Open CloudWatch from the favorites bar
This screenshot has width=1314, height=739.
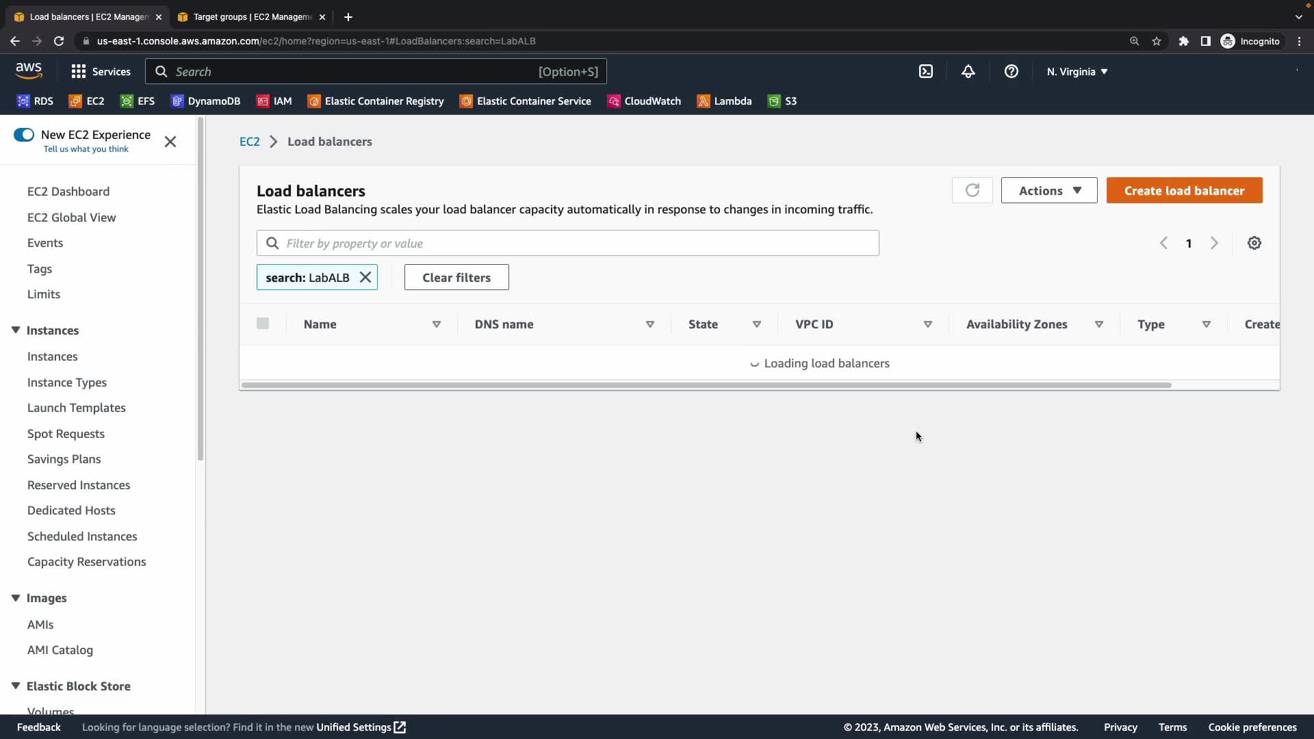click(644, 101)
